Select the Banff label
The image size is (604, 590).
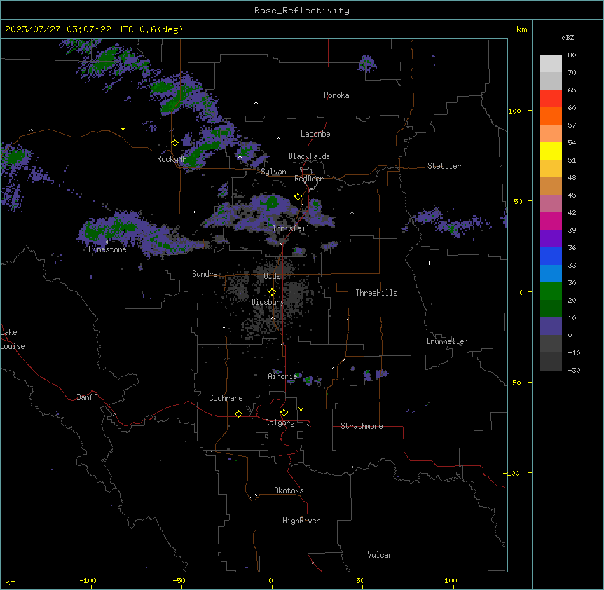pyautogui.click(x=87, y=397)
